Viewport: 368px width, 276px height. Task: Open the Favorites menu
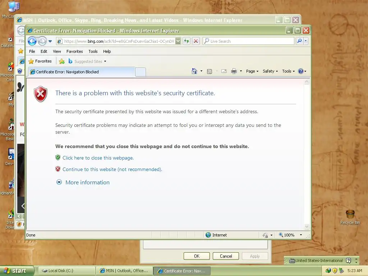pyautogui.click(x=75, y=51)
